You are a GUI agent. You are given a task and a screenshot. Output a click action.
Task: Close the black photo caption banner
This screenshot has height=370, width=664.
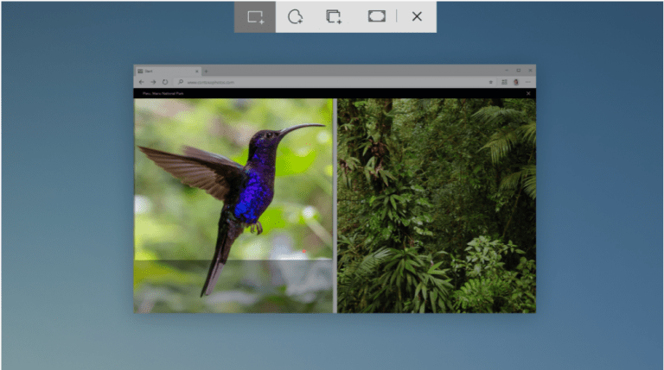click(x=529, y=93)
